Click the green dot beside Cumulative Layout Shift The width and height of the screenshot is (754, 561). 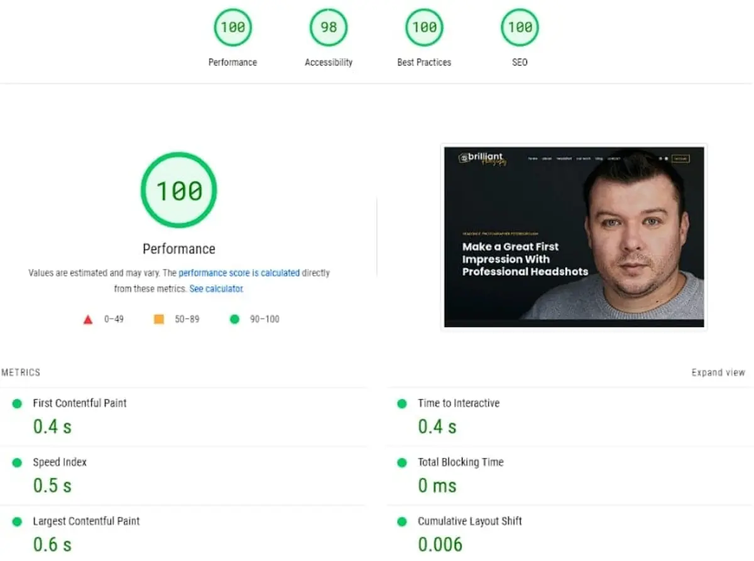pyautogui.click(x=403, y=521)
